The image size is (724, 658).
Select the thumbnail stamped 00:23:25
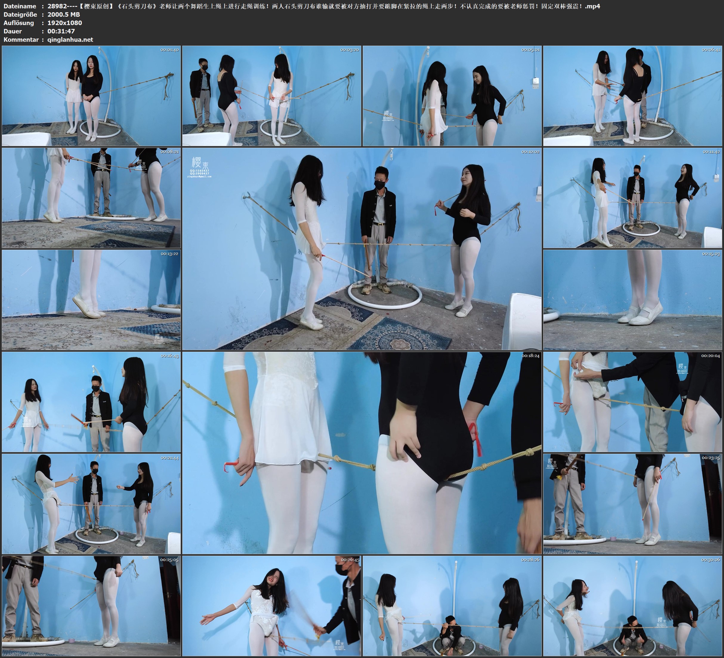pyautogui.click(x=632, y=503)
